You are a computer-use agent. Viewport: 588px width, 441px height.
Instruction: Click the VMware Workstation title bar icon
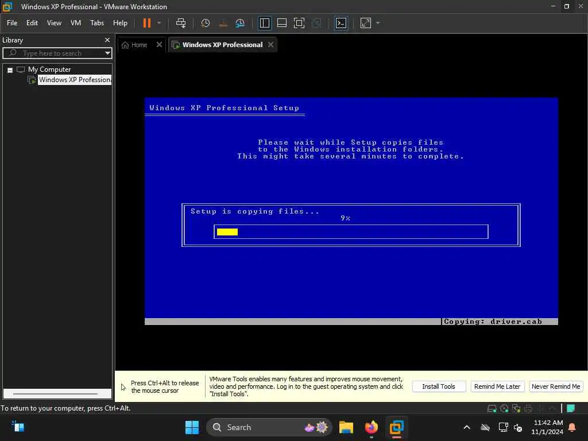pos(7,6)
